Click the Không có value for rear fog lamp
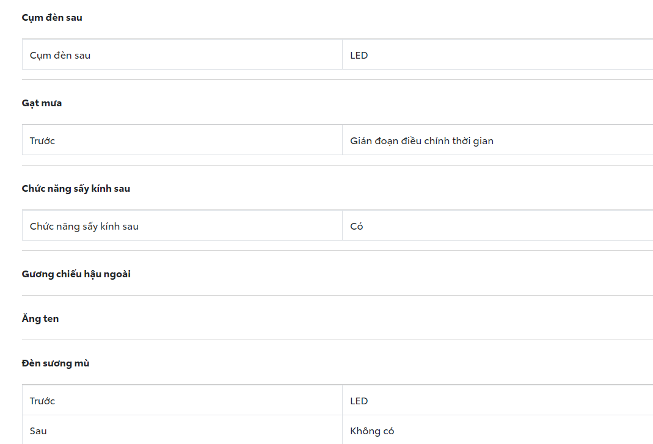653x444 pixels. click(372, 431)
